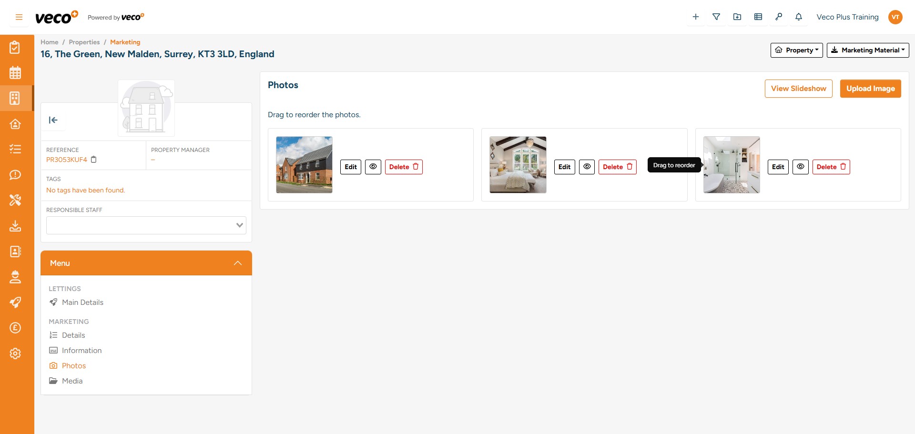
Task: Select the calendar icon in the sidebar
Action: coord(16,72)
